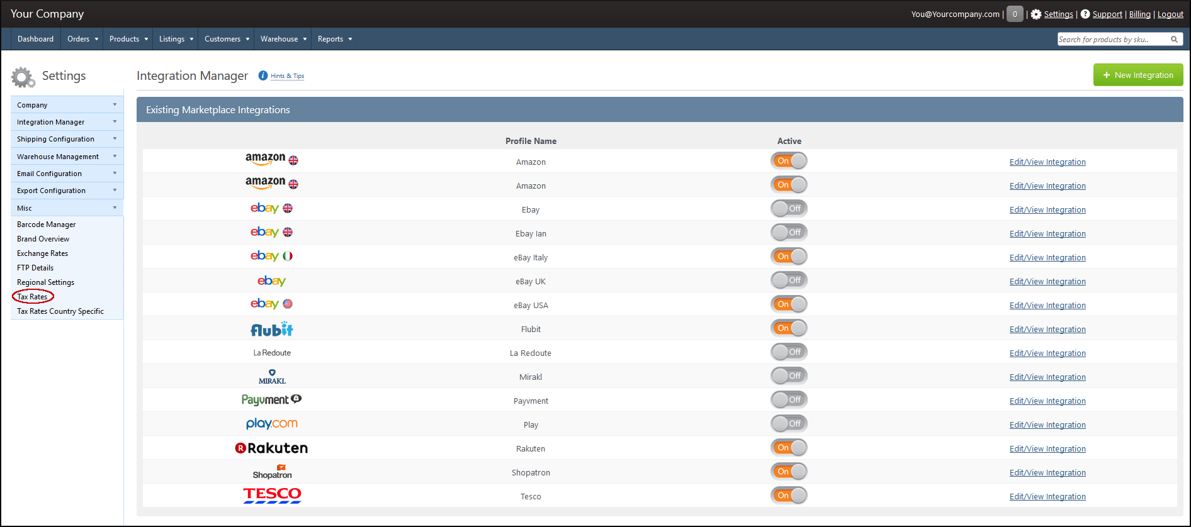Open the Customers menu

[227, 39]
